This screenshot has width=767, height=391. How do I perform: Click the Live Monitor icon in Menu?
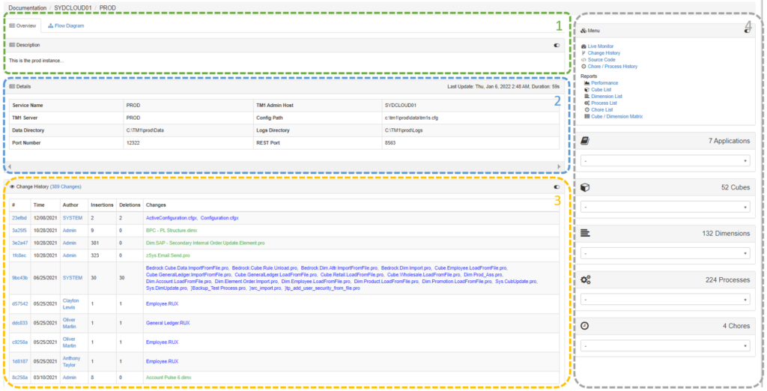tap(583, 46)
